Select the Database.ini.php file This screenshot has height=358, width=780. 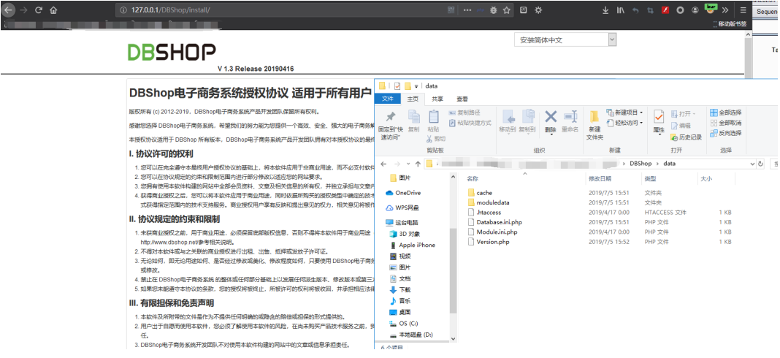click(x=499, y=222)
